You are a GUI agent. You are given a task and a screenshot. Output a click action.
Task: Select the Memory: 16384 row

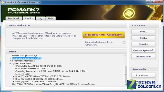pyautogui.click(x=23, y=74)
